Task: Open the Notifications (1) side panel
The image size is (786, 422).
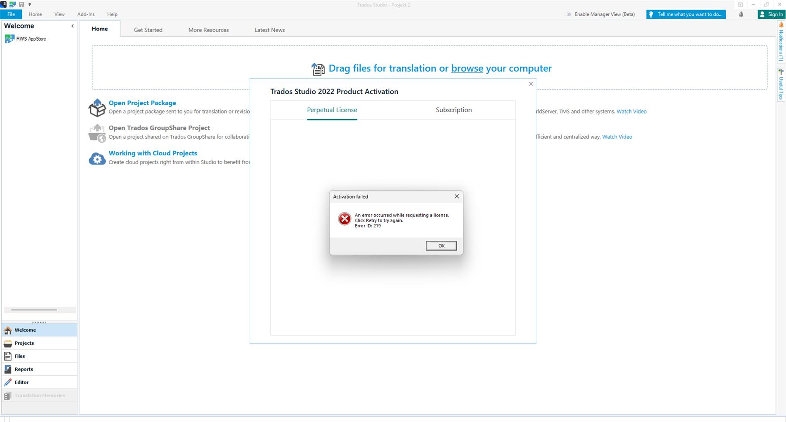Action: coord(781,41)
